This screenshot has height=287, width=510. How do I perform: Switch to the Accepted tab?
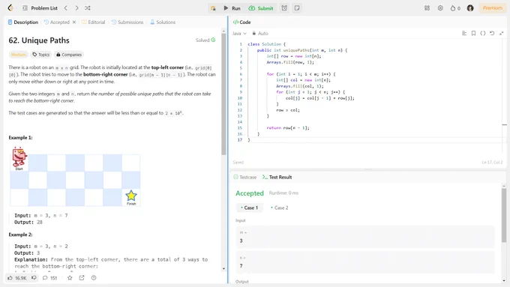pos(57,22)
